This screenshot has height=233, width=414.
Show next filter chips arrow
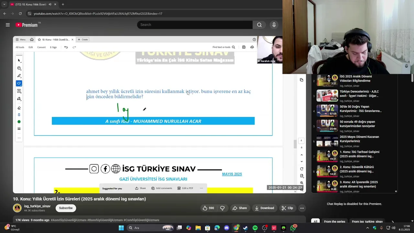pyautogui.click(x=393, y=222)
